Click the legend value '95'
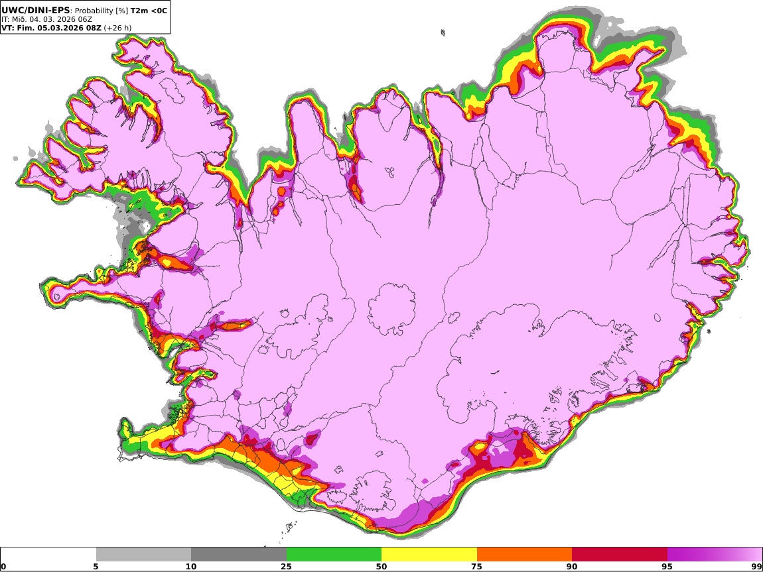This screenshot has width=763, height=572. click(x=667, y=567)
